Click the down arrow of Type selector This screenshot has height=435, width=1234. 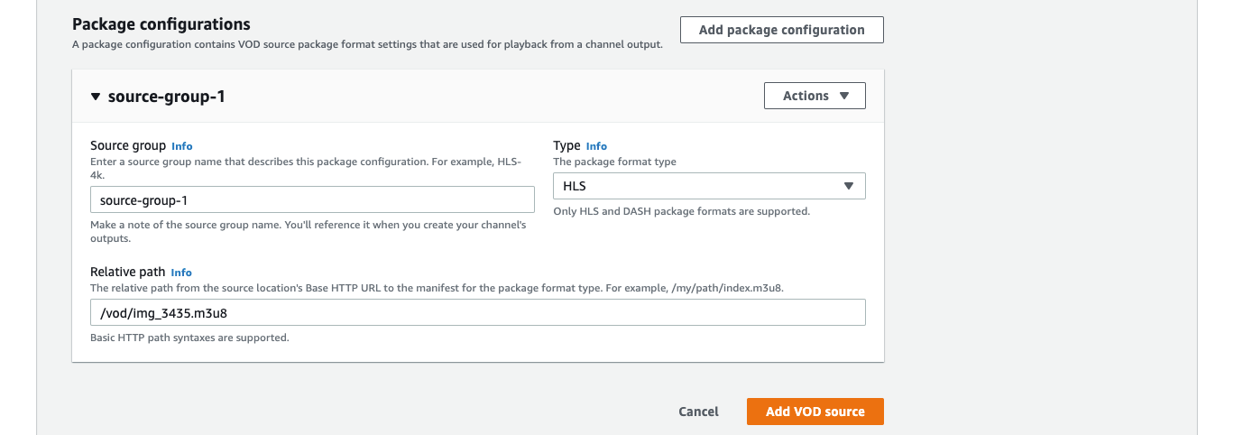point(848,186)
